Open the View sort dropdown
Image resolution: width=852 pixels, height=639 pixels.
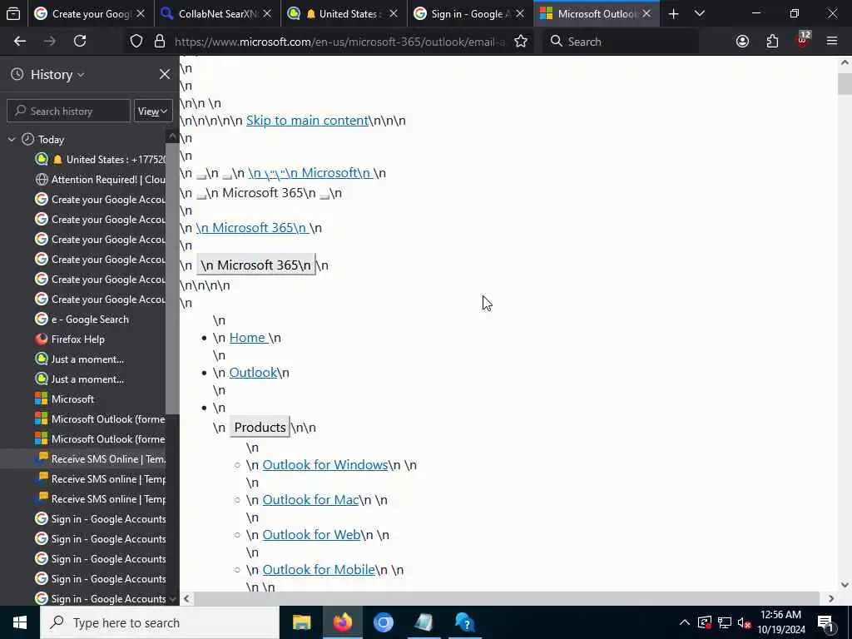[153, 111]
